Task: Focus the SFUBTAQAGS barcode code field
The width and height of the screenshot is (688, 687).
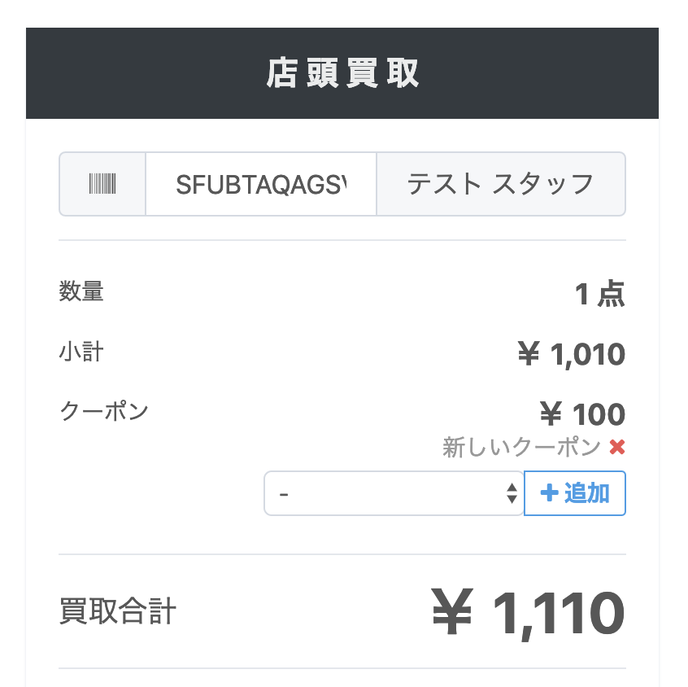Action: click(261, 184)
